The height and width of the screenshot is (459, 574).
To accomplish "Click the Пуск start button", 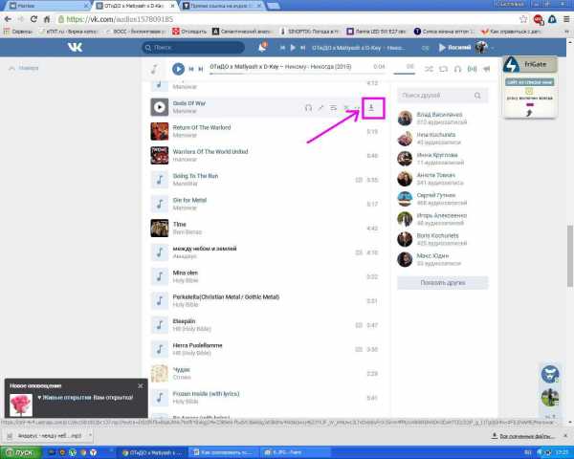I will pos(20,452).
